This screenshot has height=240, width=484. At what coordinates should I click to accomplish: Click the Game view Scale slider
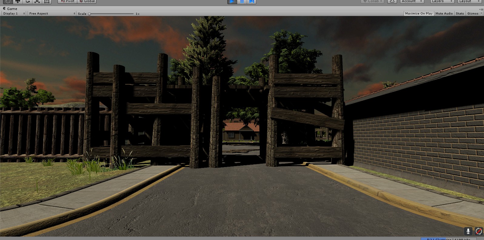[111, 14]
